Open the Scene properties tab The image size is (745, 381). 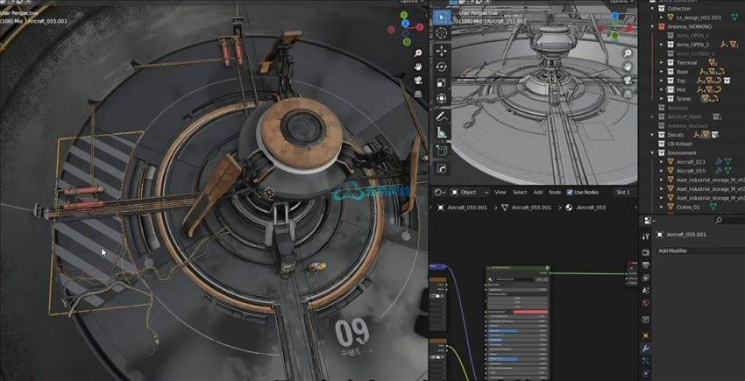click(x=645, y=290)
